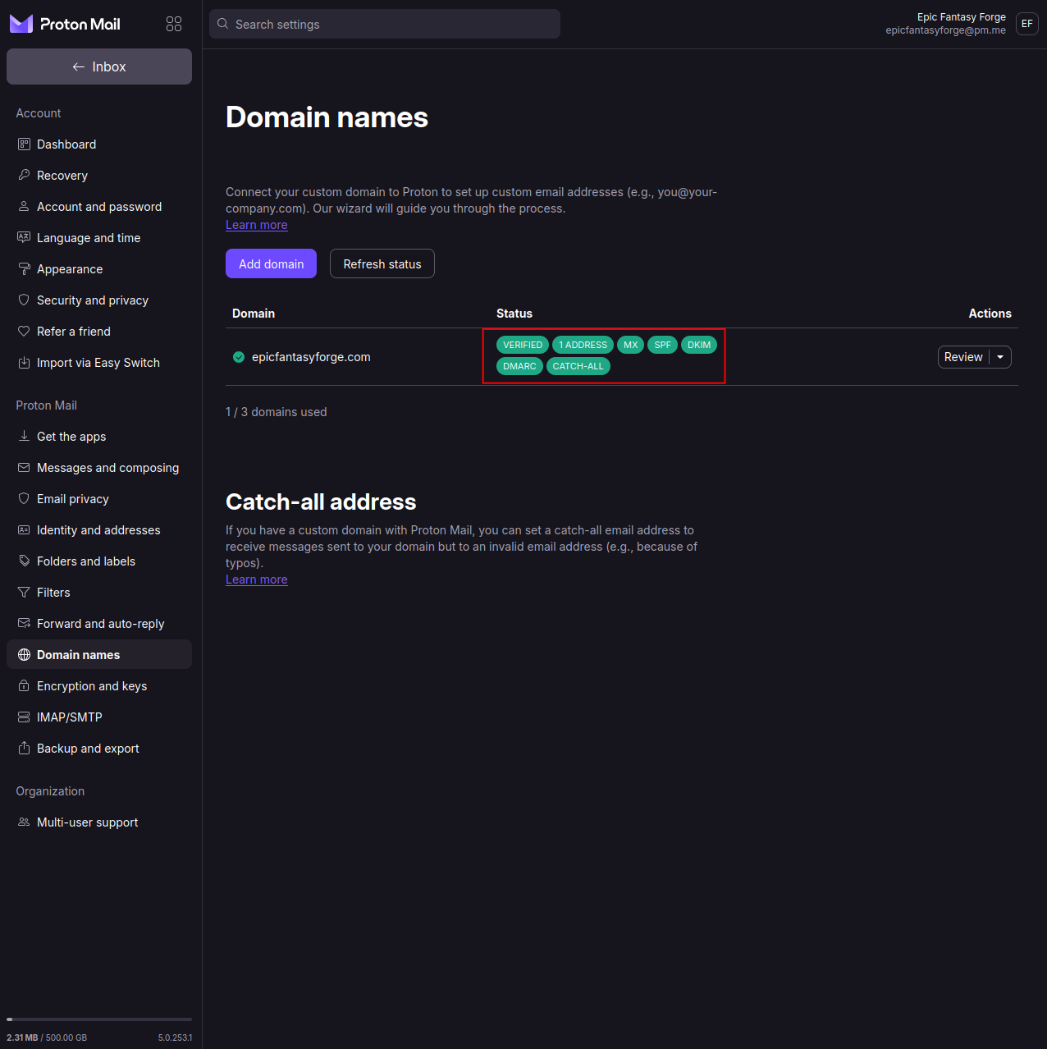Image resolution: width=1047 pixels, height=1049 pixels.
Task: Open the Review actions dropdown arrow
Action: pos(1000,357)
